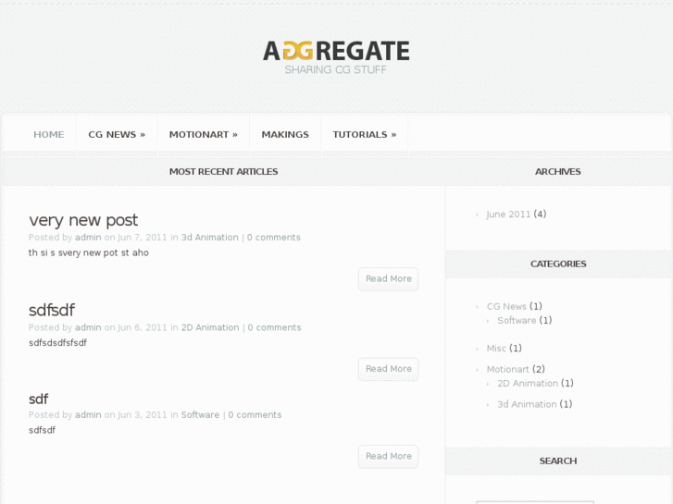Click 'Most Recent Articles' heading
Viewport: 673px width, 504px height.
pos(223,172)
